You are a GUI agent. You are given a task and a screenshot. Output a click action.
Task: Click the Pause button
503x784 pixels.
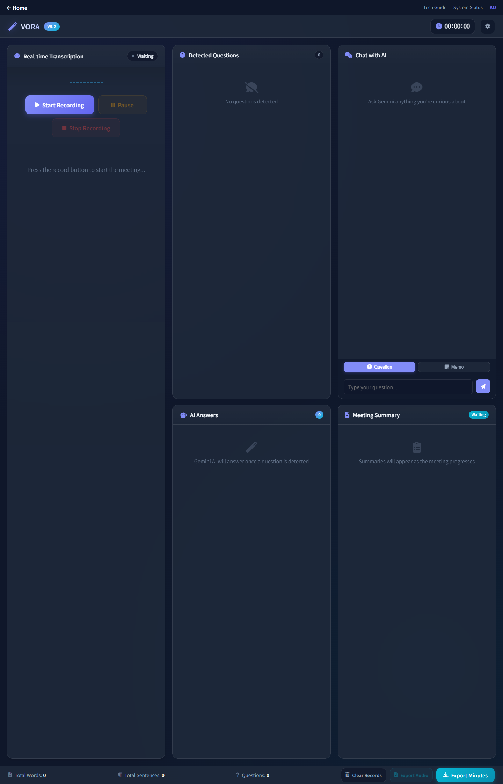[122, 105]
